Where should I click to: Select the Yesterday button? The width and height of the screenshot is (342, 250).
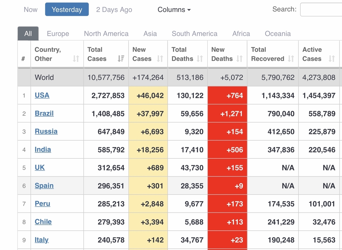pos(67,9)
